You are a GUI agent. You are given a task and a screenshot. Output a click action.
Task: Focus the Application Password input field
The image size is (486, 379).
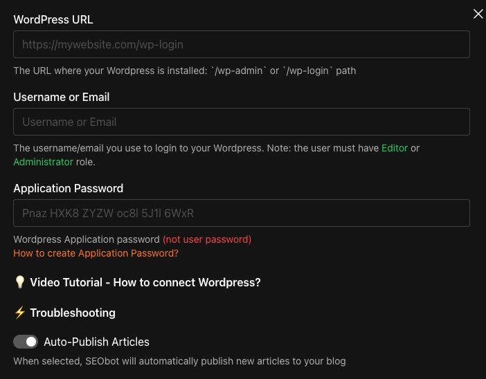242,213
